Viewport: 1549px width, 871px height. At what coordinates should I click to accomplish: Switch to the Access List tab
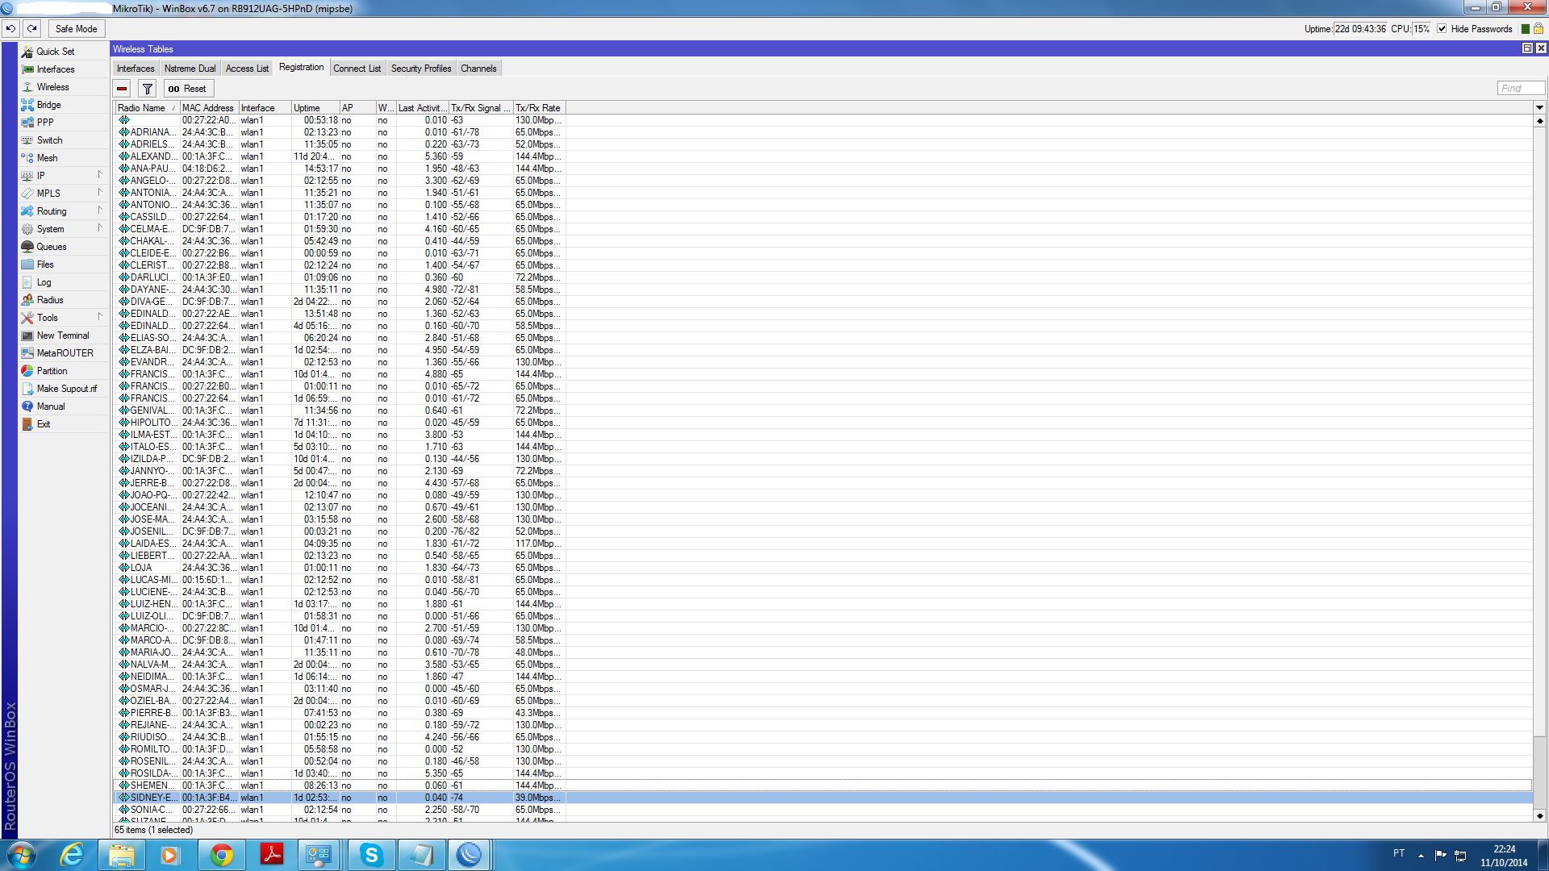pos(247,69)
